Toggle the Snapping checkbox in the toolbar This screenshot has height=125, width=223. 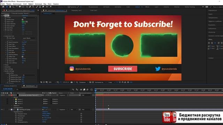pyautogui.click(x=69, y=7)
